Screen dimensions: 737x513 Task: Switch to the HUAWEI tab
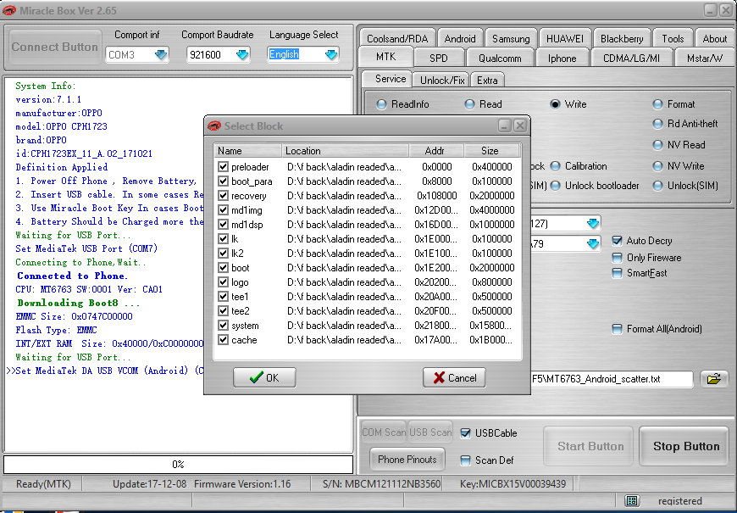pyautogui.click(x=564, y=39)
